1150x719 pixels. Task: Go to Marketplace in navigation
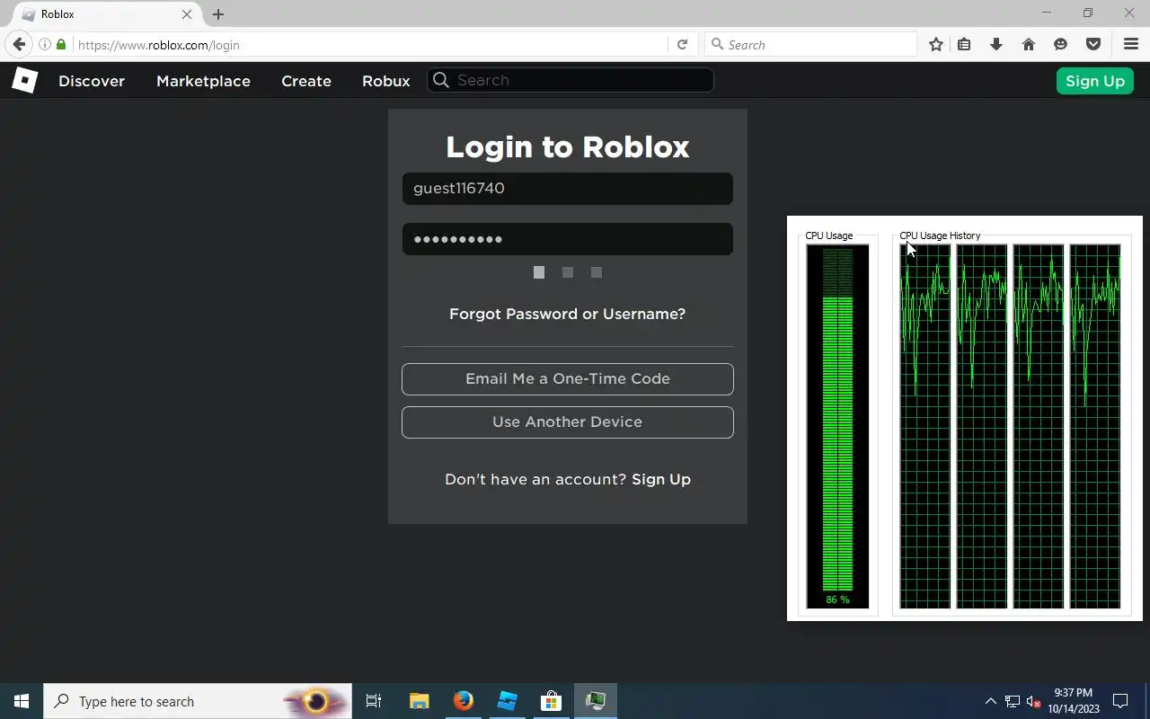click(x=203, y=81)
